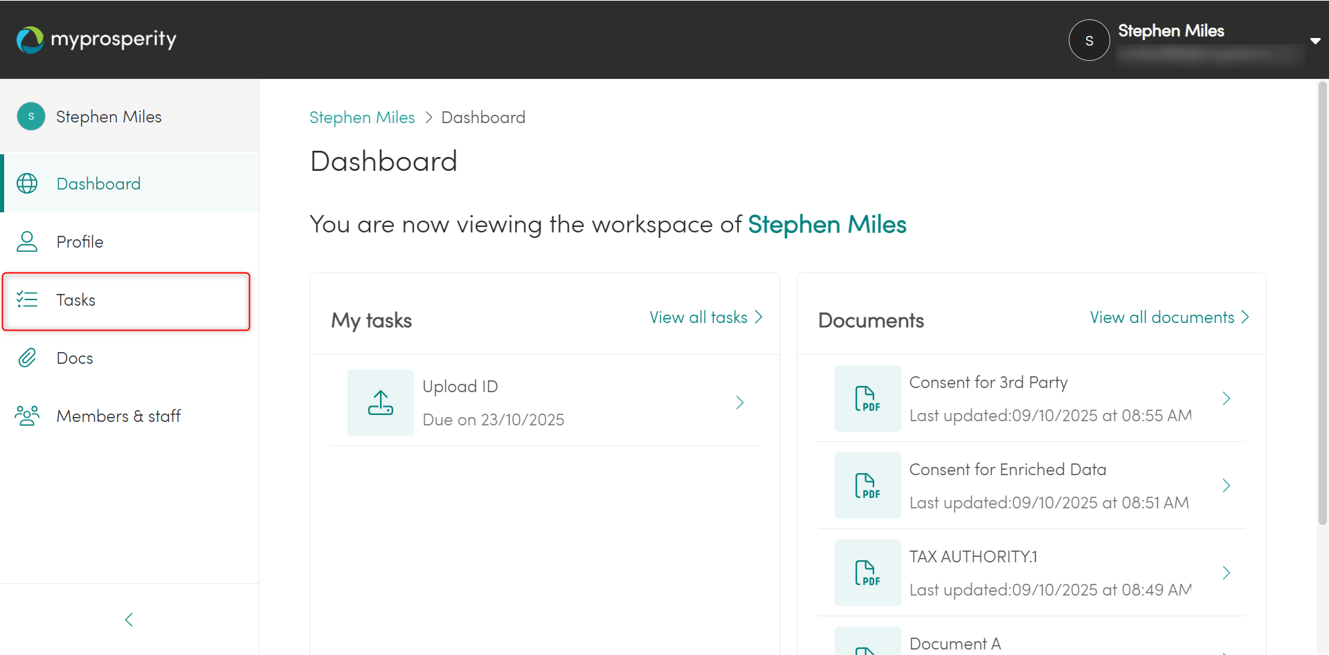This screenshot has width=1329, height=655.
Task: Click the 'My tasks' heading
Action: coord(372,321)
